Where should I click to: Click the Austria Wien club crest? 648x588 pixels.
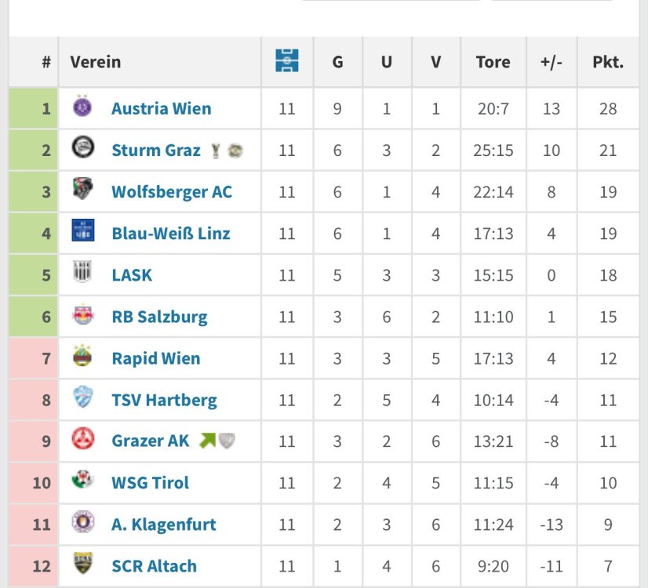click(x=82, y=107)
